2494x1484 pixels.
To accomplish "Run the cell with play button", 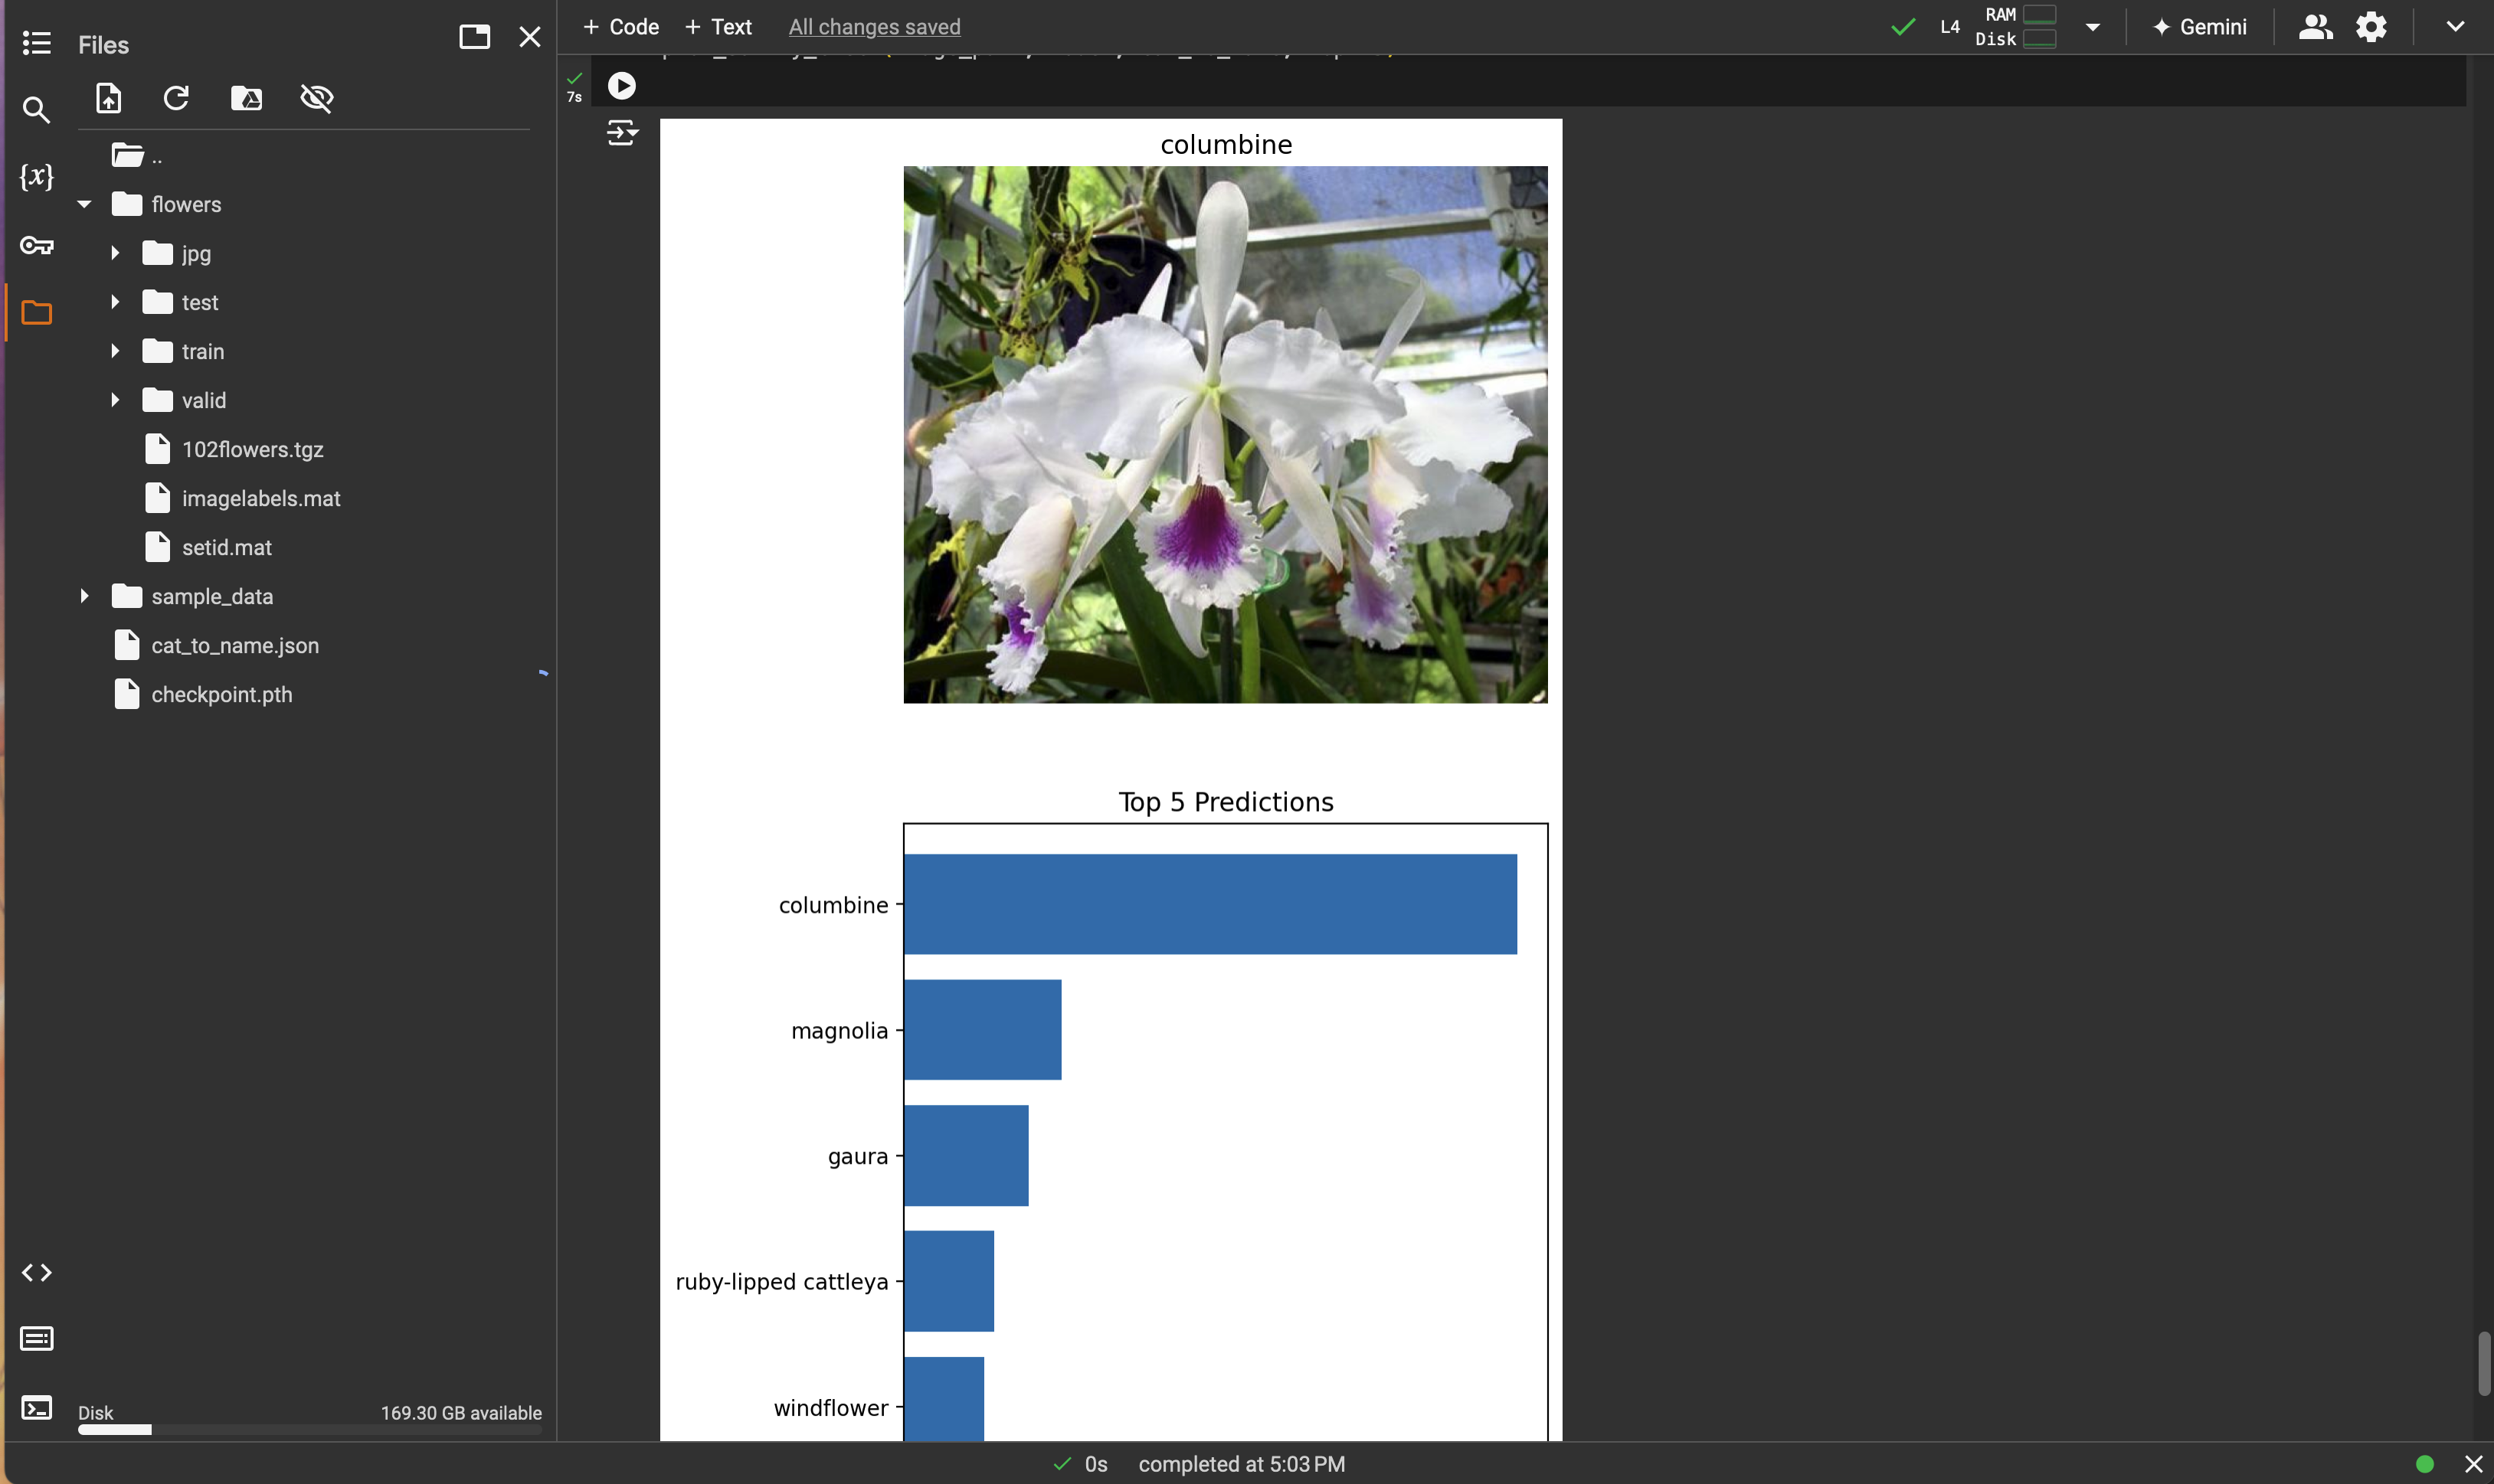I will pos(621,86).
